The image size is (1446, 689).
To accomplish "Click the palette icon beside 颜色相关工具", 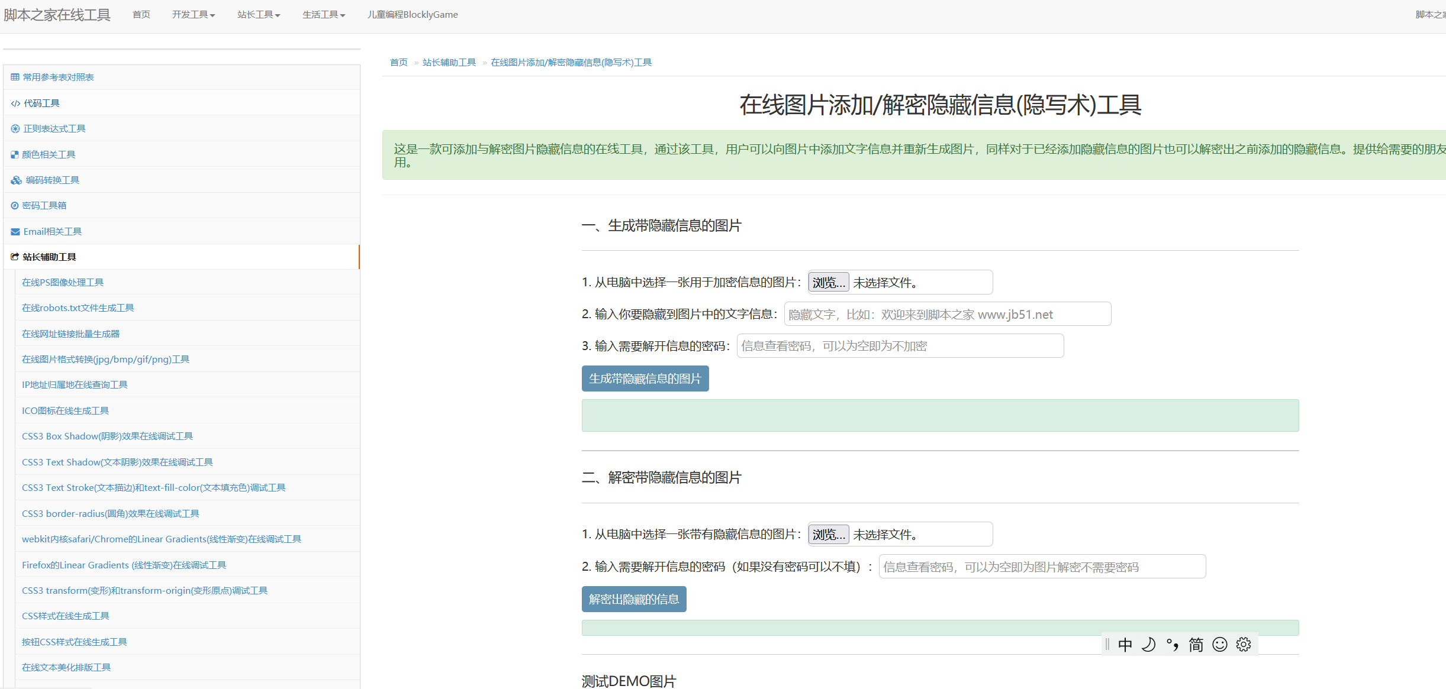I will pos(15,155).
